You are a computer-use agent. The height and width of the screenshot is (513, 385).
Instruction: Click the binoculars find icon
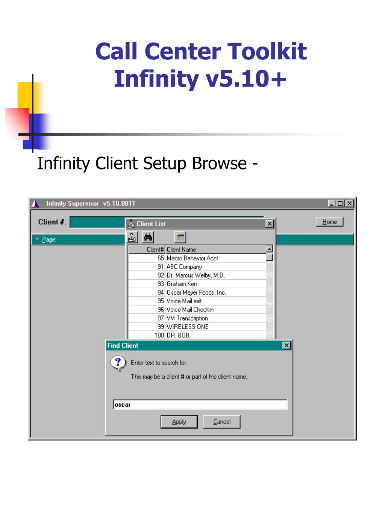point(148,237)
